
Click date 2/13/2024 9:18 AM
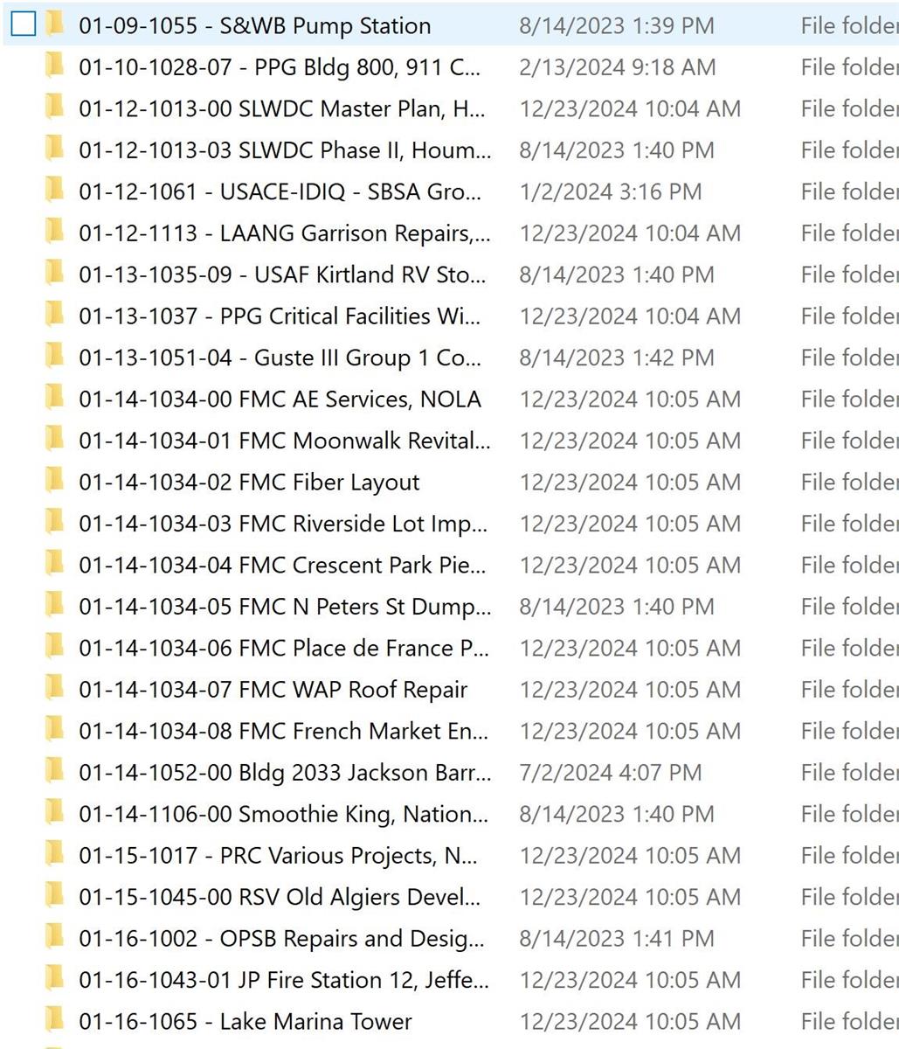618,67
